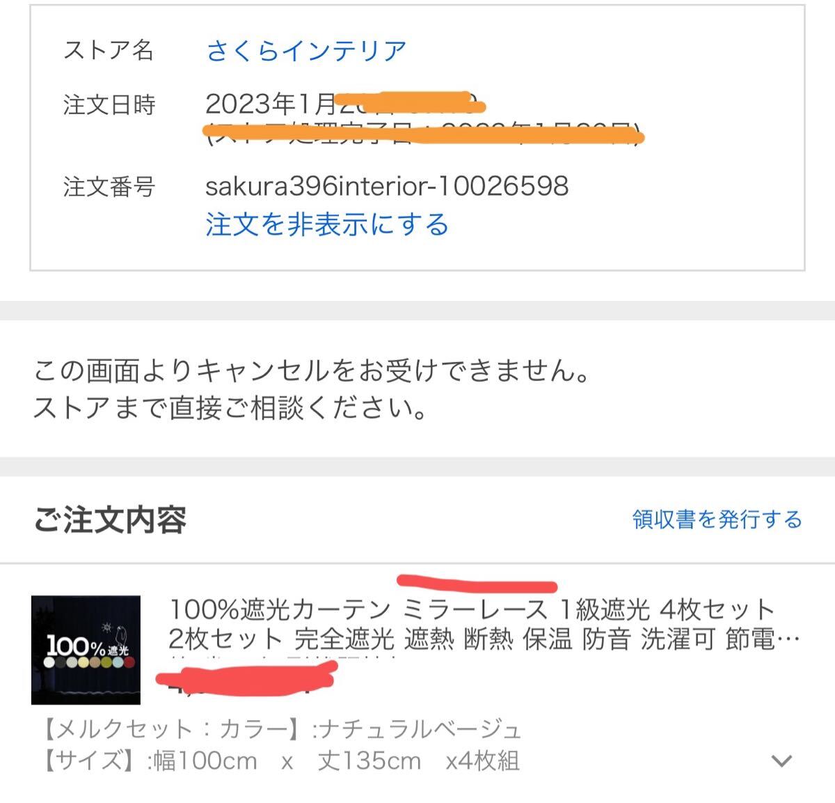Viewport: 835px width, 803px height.
Task: Click the 注文番号 label
Action: [x=109, y=187]
